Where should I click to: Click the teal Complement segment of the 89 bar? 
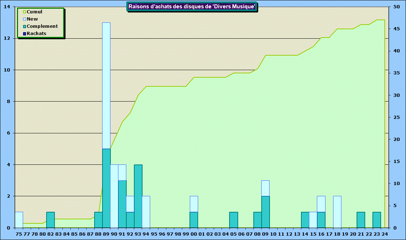(x=106, y=188)
